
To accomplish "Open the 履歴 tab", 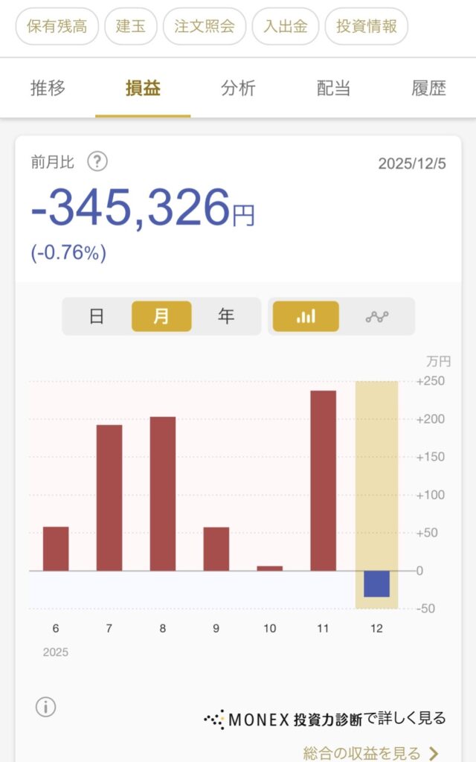I will (x=428, y=89).
